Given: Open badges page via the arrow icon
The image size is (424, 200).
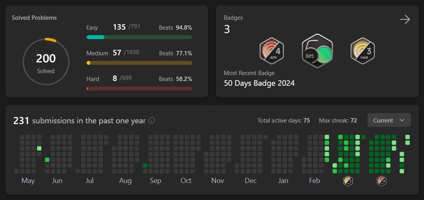Looking at the screenshot, I should click(x=405, y=19).
